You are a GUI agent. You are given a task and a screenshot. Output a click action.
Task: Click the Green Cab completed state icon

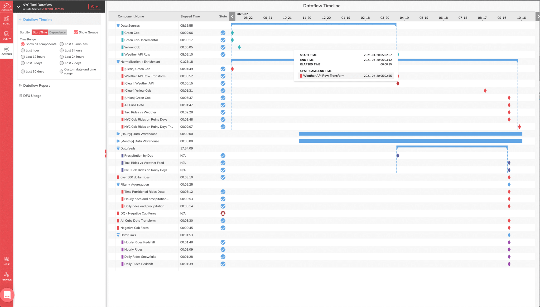[x=223, y=33]
